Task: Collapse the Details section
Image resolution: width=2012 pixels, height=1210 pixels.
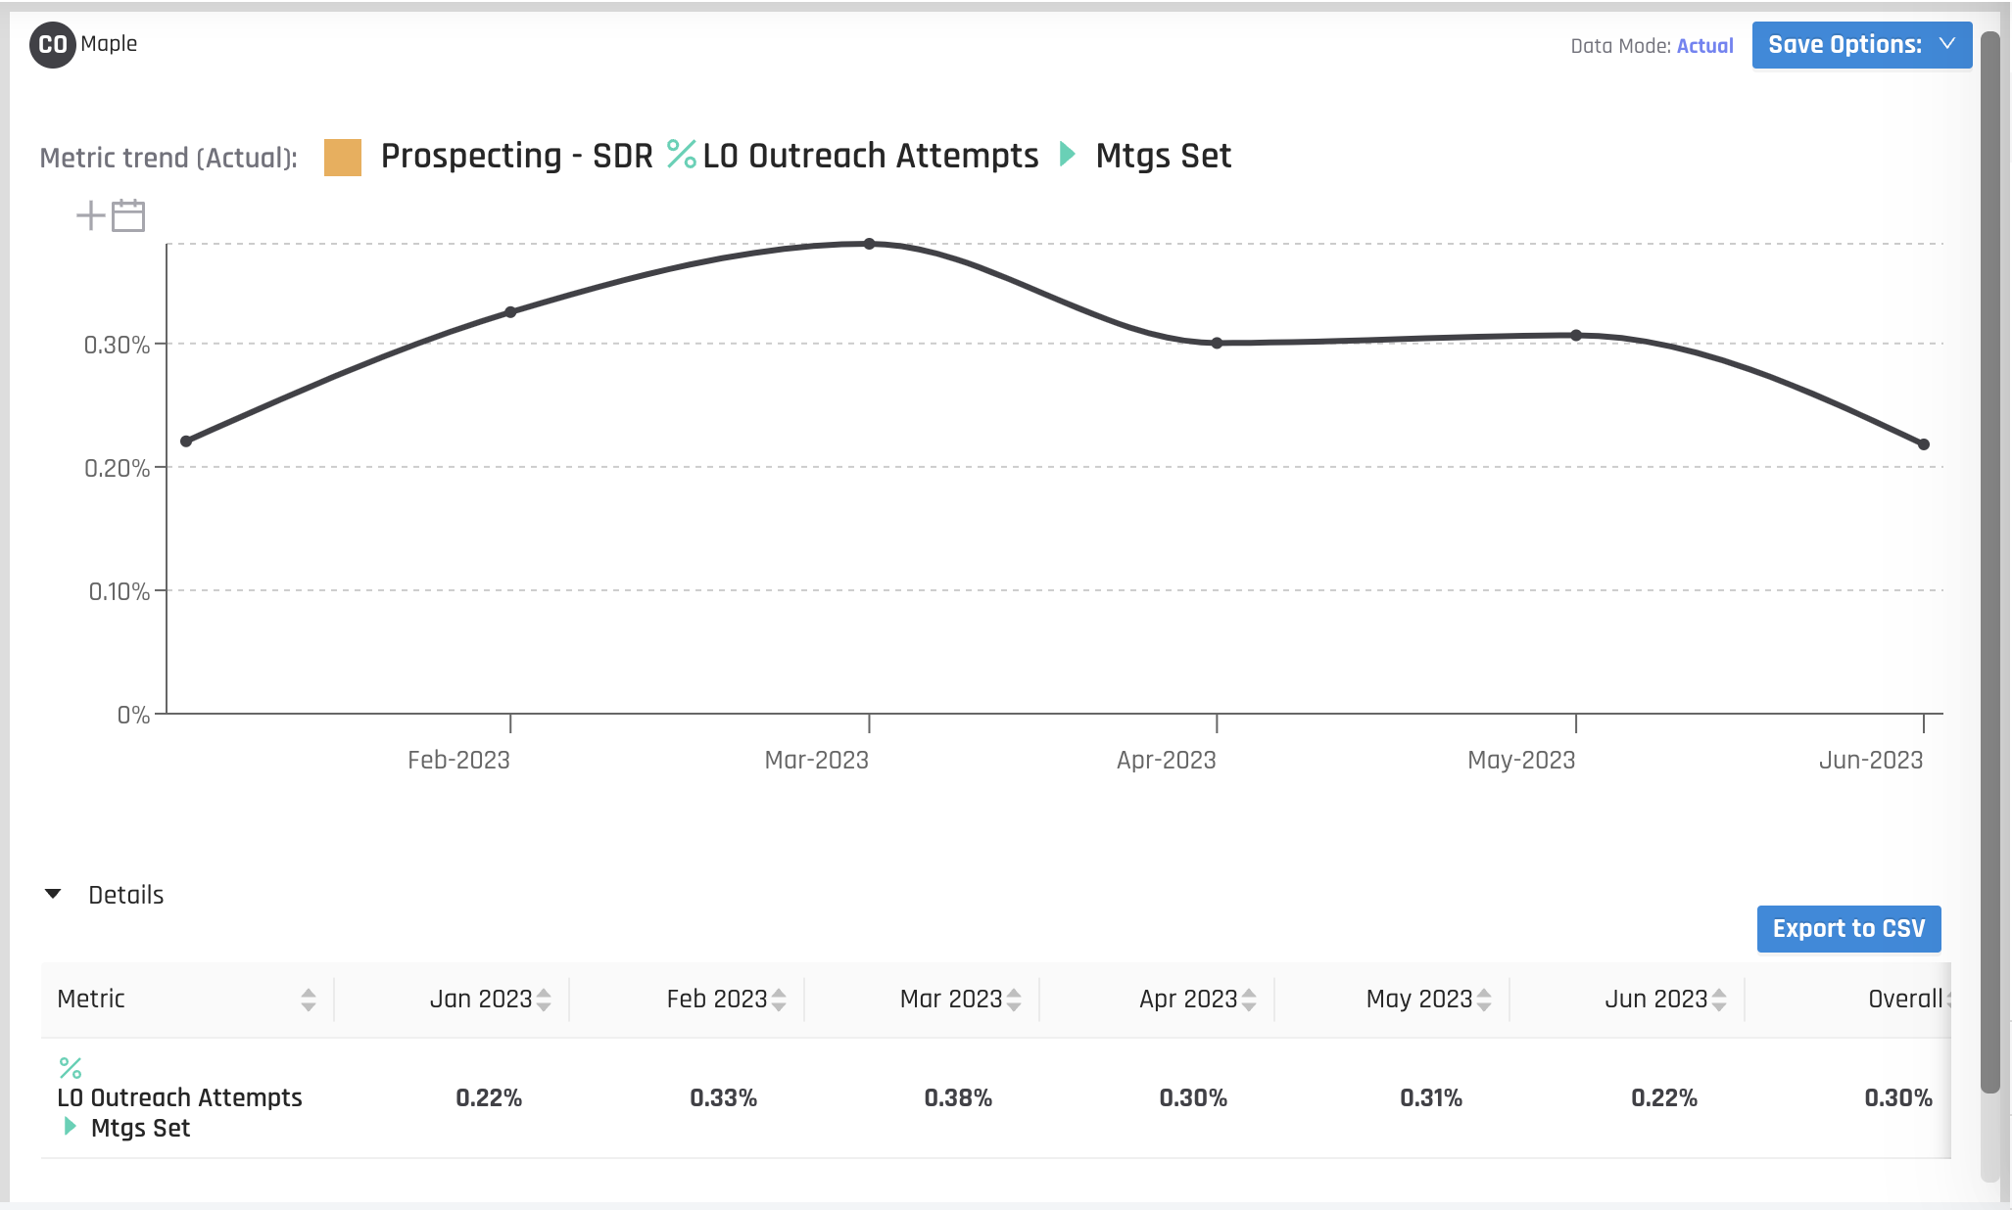Action: tap(53, 893)
